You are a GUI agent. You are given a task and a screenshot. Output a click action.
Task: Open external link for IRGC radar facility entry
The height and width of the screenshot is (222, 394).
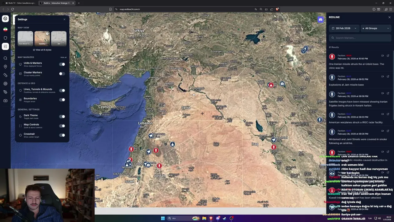[x=388, y=114]
